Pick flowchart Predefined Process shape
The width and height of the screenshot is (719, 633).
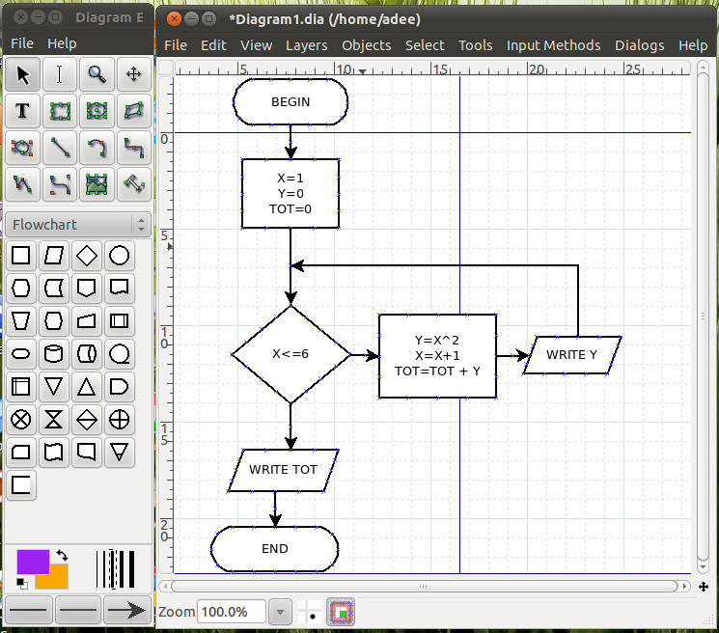click(x=120, y=321)
